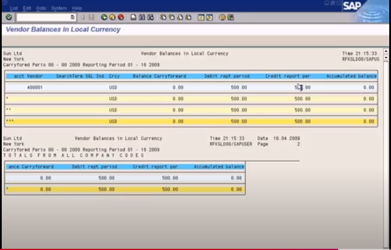Viewport: 391px width, 250px height.
Task: Click the green Enter checkmark icon
Action: tap(9, 17)
